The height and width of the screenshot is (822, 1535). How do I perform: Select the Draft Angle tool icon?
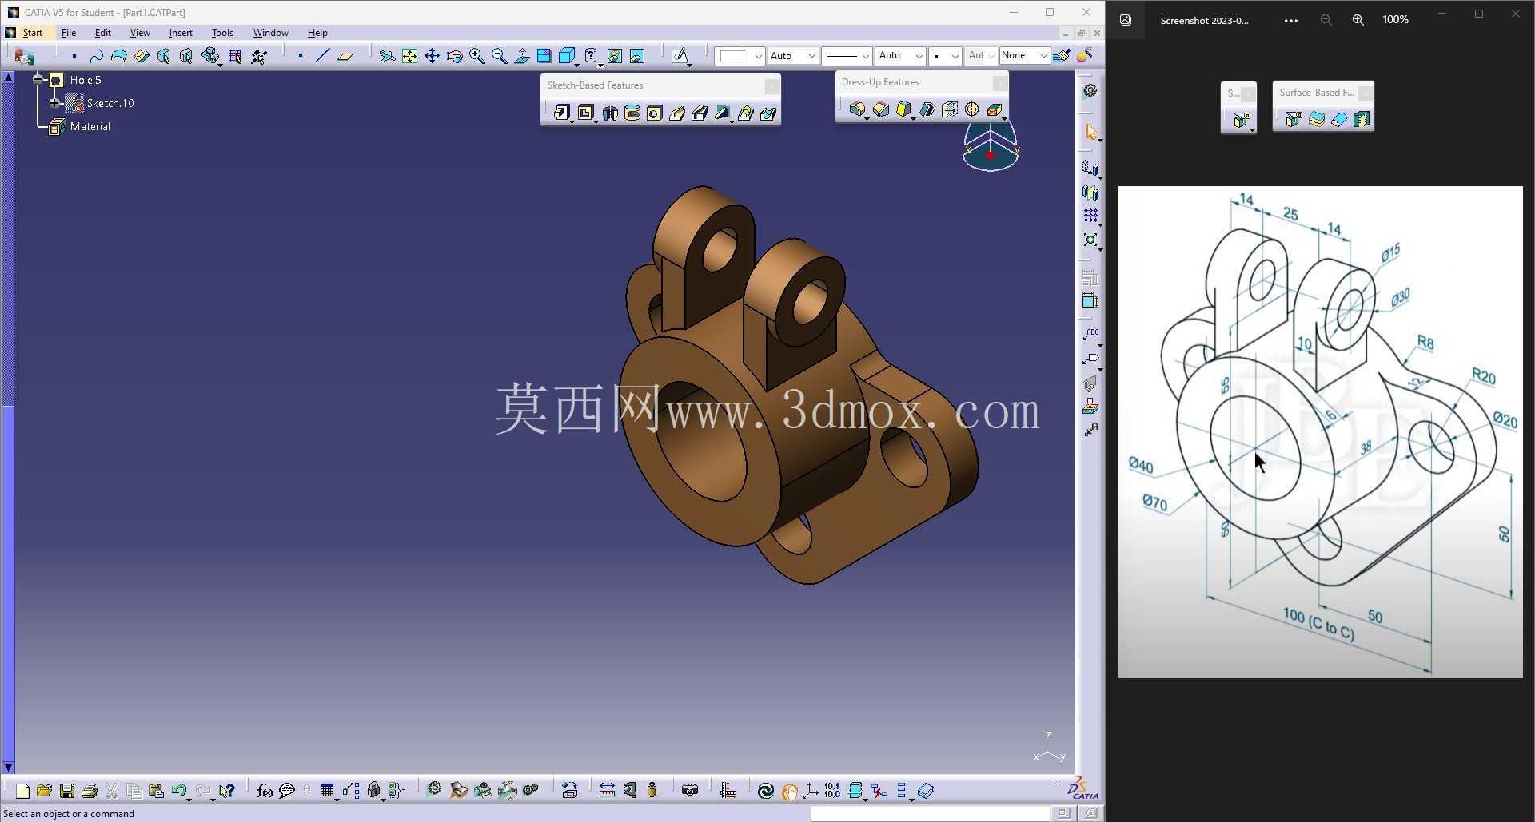click(903, 109)
